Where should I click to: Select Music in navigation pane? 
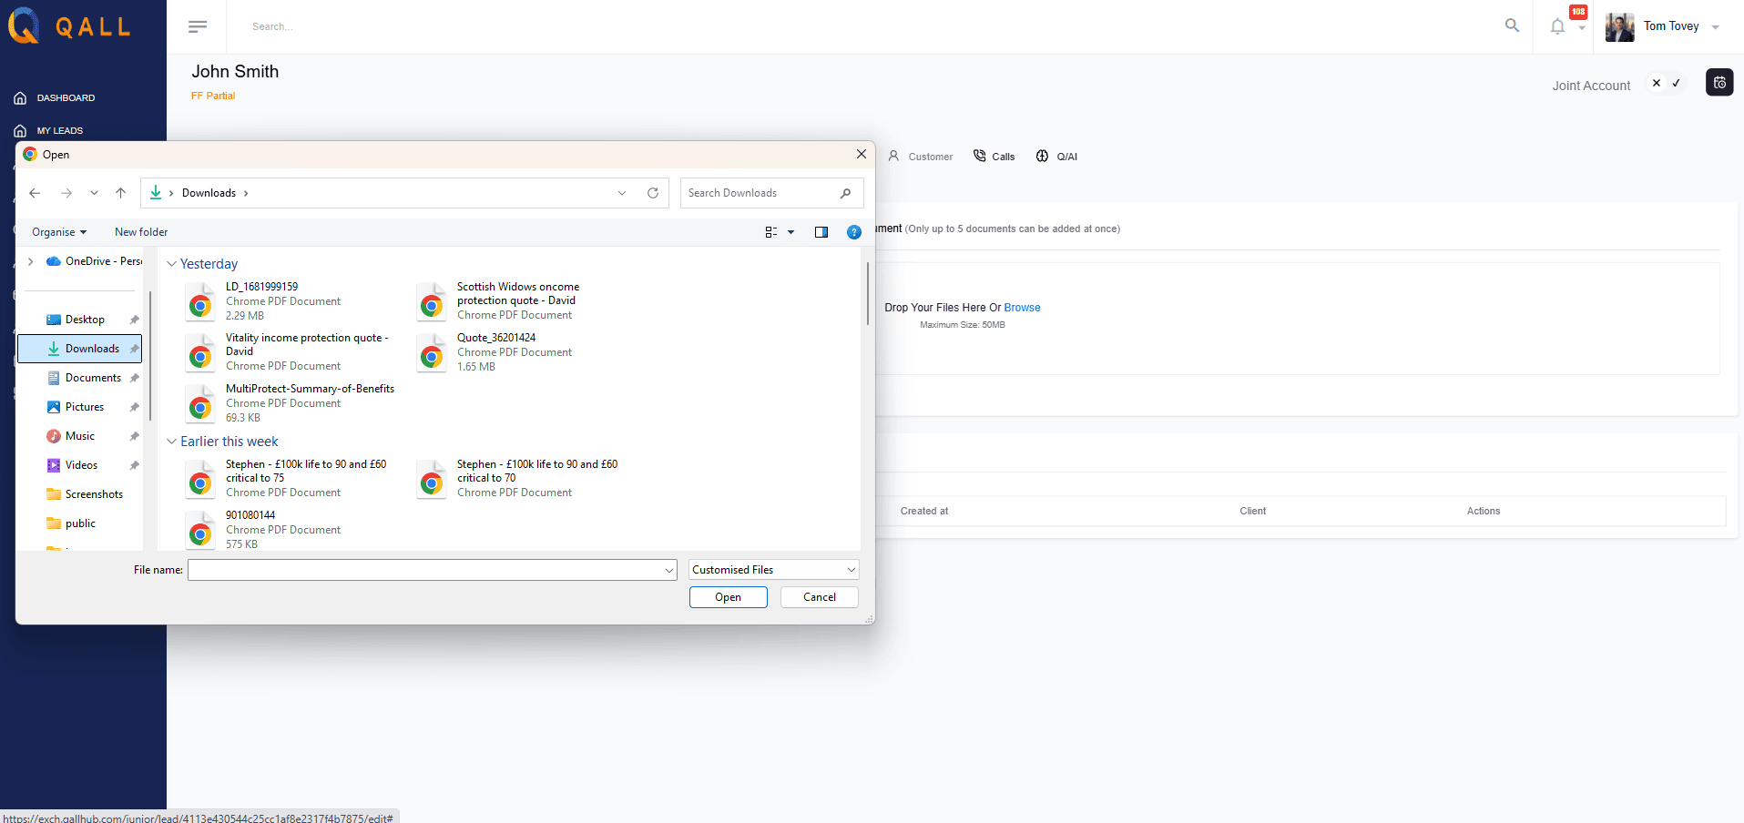pyautogui.click(x=80, y=436)
